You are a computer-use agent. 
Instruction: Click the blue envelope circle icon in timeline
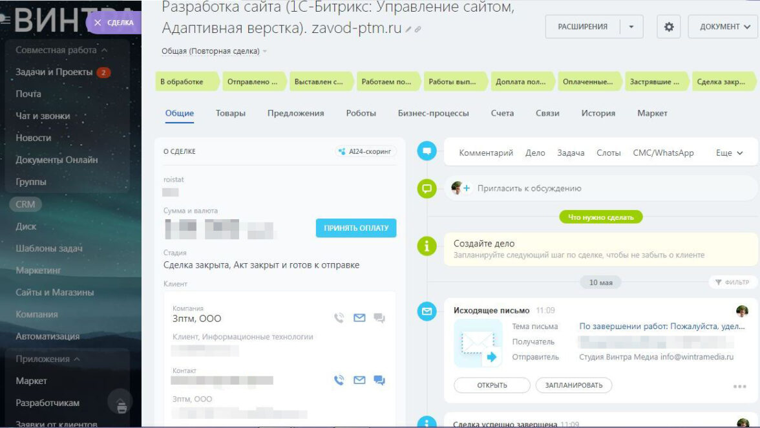[x=427, y=311]
